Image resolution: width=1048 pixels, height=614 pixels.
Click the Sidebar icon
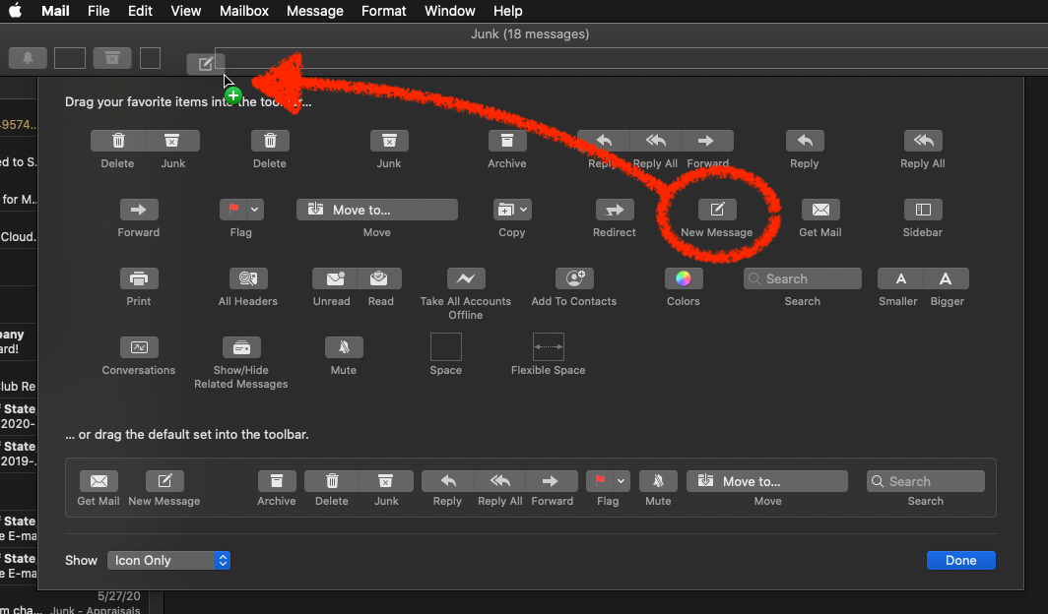point(923,210)
